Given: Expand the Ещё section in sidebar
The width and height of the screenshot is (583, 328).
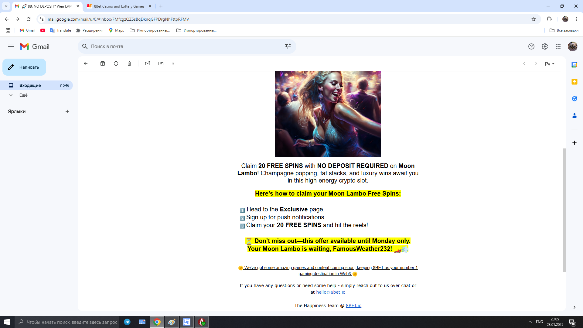Looking at the screenshot, I should pyautogui.click(x=23, y=95).
